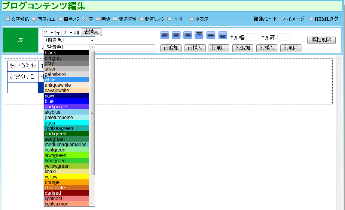
Task: Choose darkred from the list
Action: pos(66,193)
